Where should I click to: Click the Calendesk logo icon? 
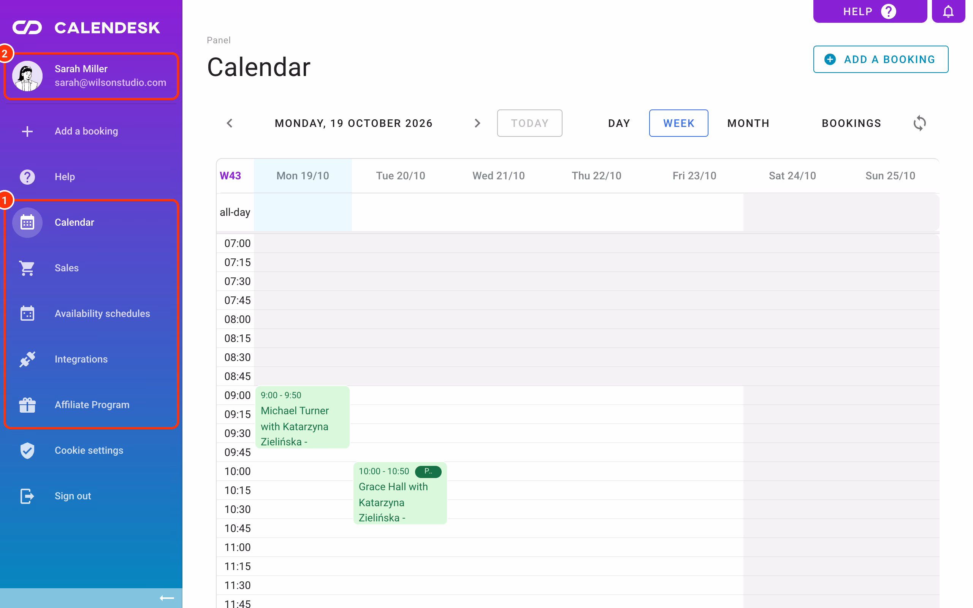click(27, 27)
